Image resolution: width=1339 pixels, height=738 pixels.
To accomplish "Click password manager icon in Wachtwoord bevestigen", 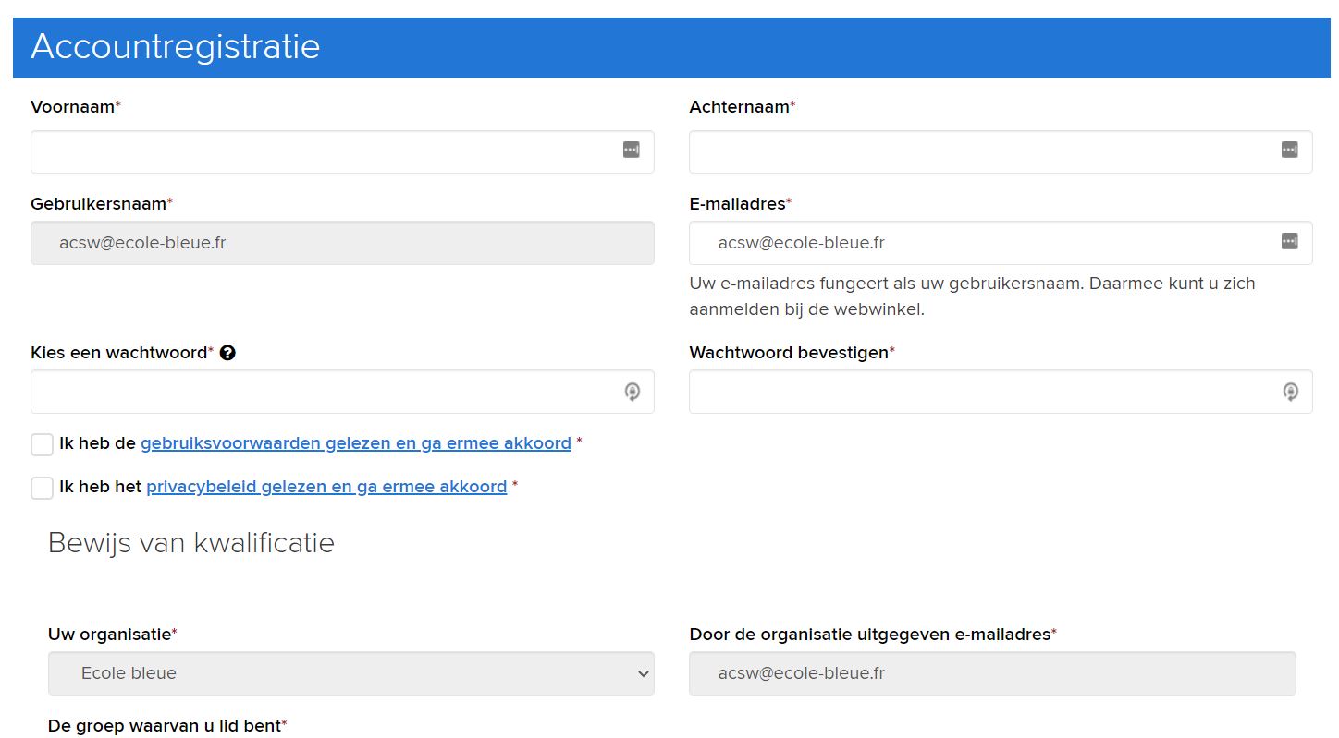I will (1290, 392).
